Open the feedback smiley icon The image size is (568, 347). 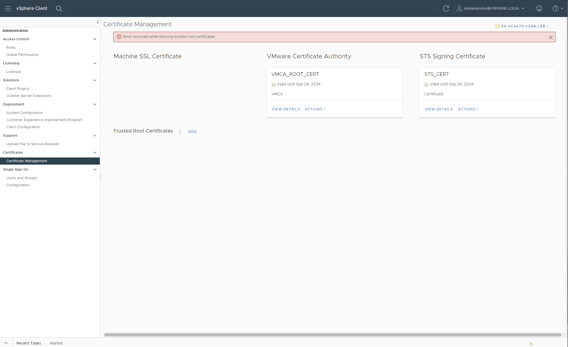click(x=539, y=8)
